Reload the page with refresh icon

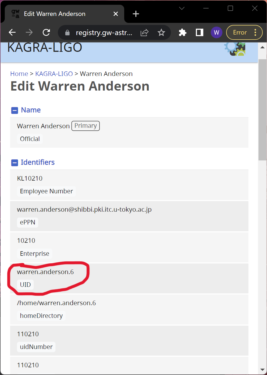[x=46, y=32]
